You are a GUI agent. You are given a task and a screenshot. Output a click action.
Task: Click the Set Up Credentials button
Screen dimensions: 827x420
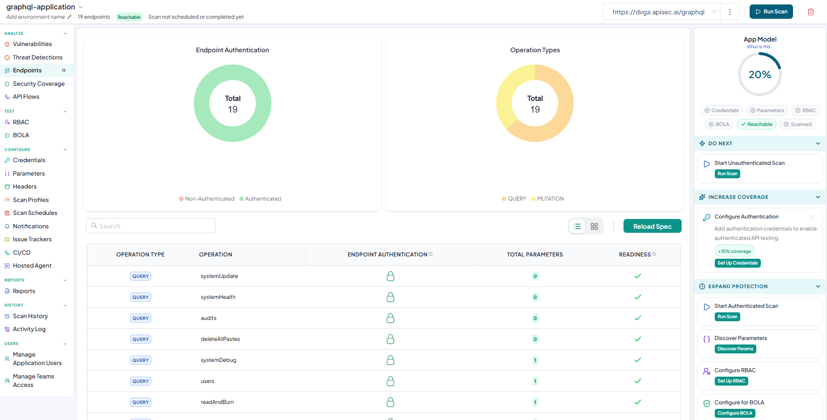click(738, 263)
